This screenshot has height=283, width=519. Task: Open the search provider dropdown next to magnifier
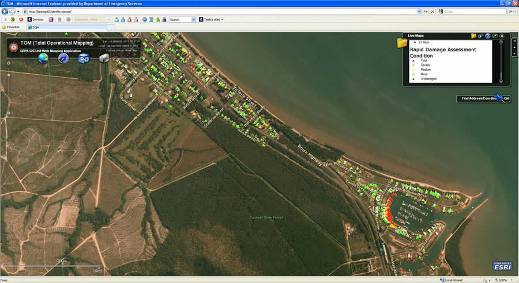(516, 12)
